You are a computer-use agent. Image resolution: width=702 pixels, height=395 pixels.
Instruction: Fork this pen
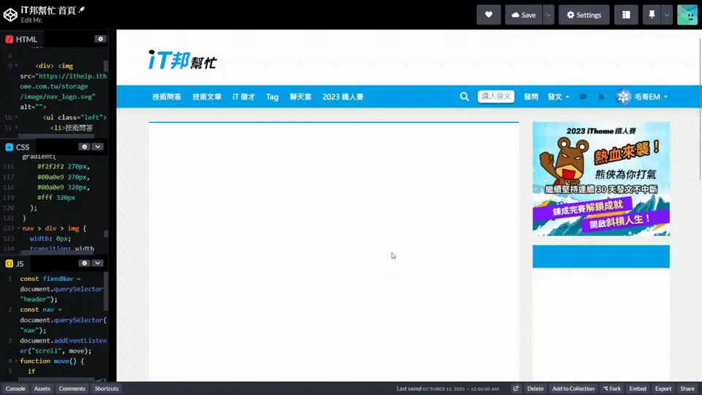[611, 388]
